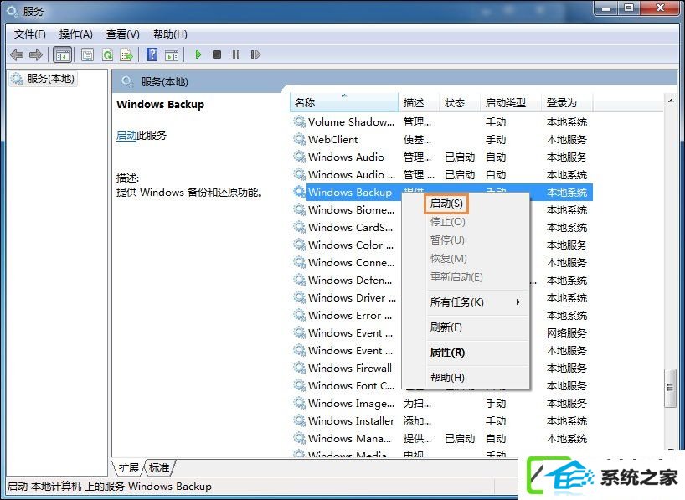Minimize the 服务 window

pos(606,8)
